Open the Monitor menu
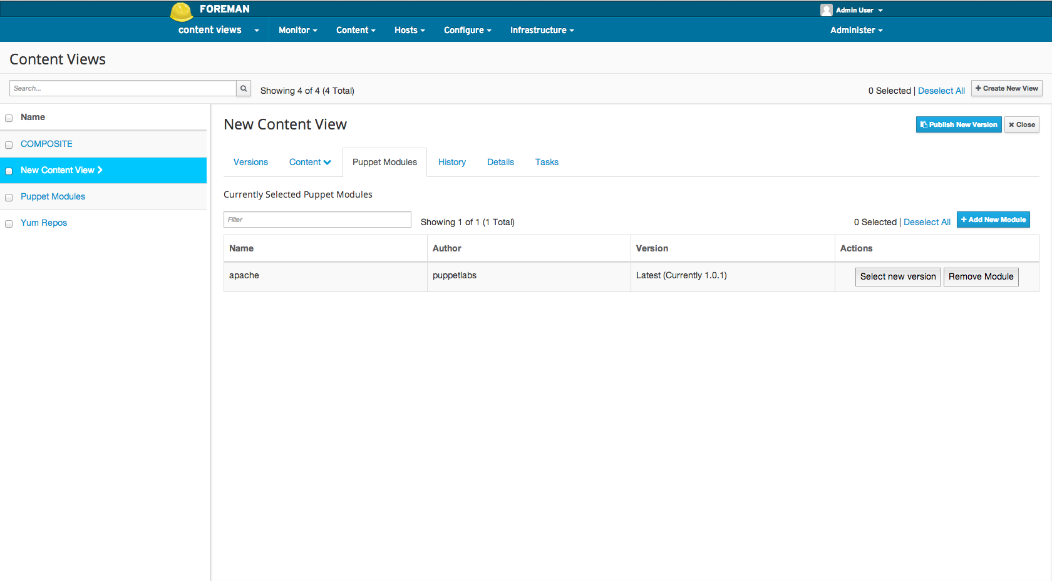1052x581 pixels. 298,30
